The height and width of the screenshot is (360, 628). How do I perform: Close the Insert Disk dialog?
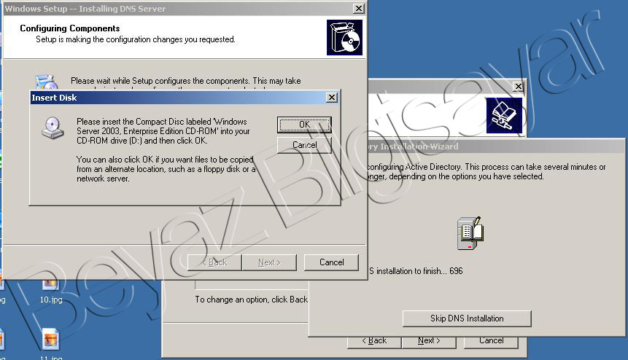[x=332, y=98]
